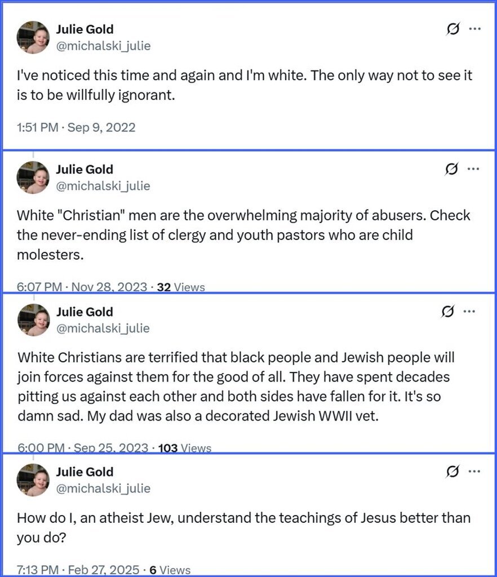
Task: Click the @michalski_julie handle on the last tweet
Action: click(103, 488)
